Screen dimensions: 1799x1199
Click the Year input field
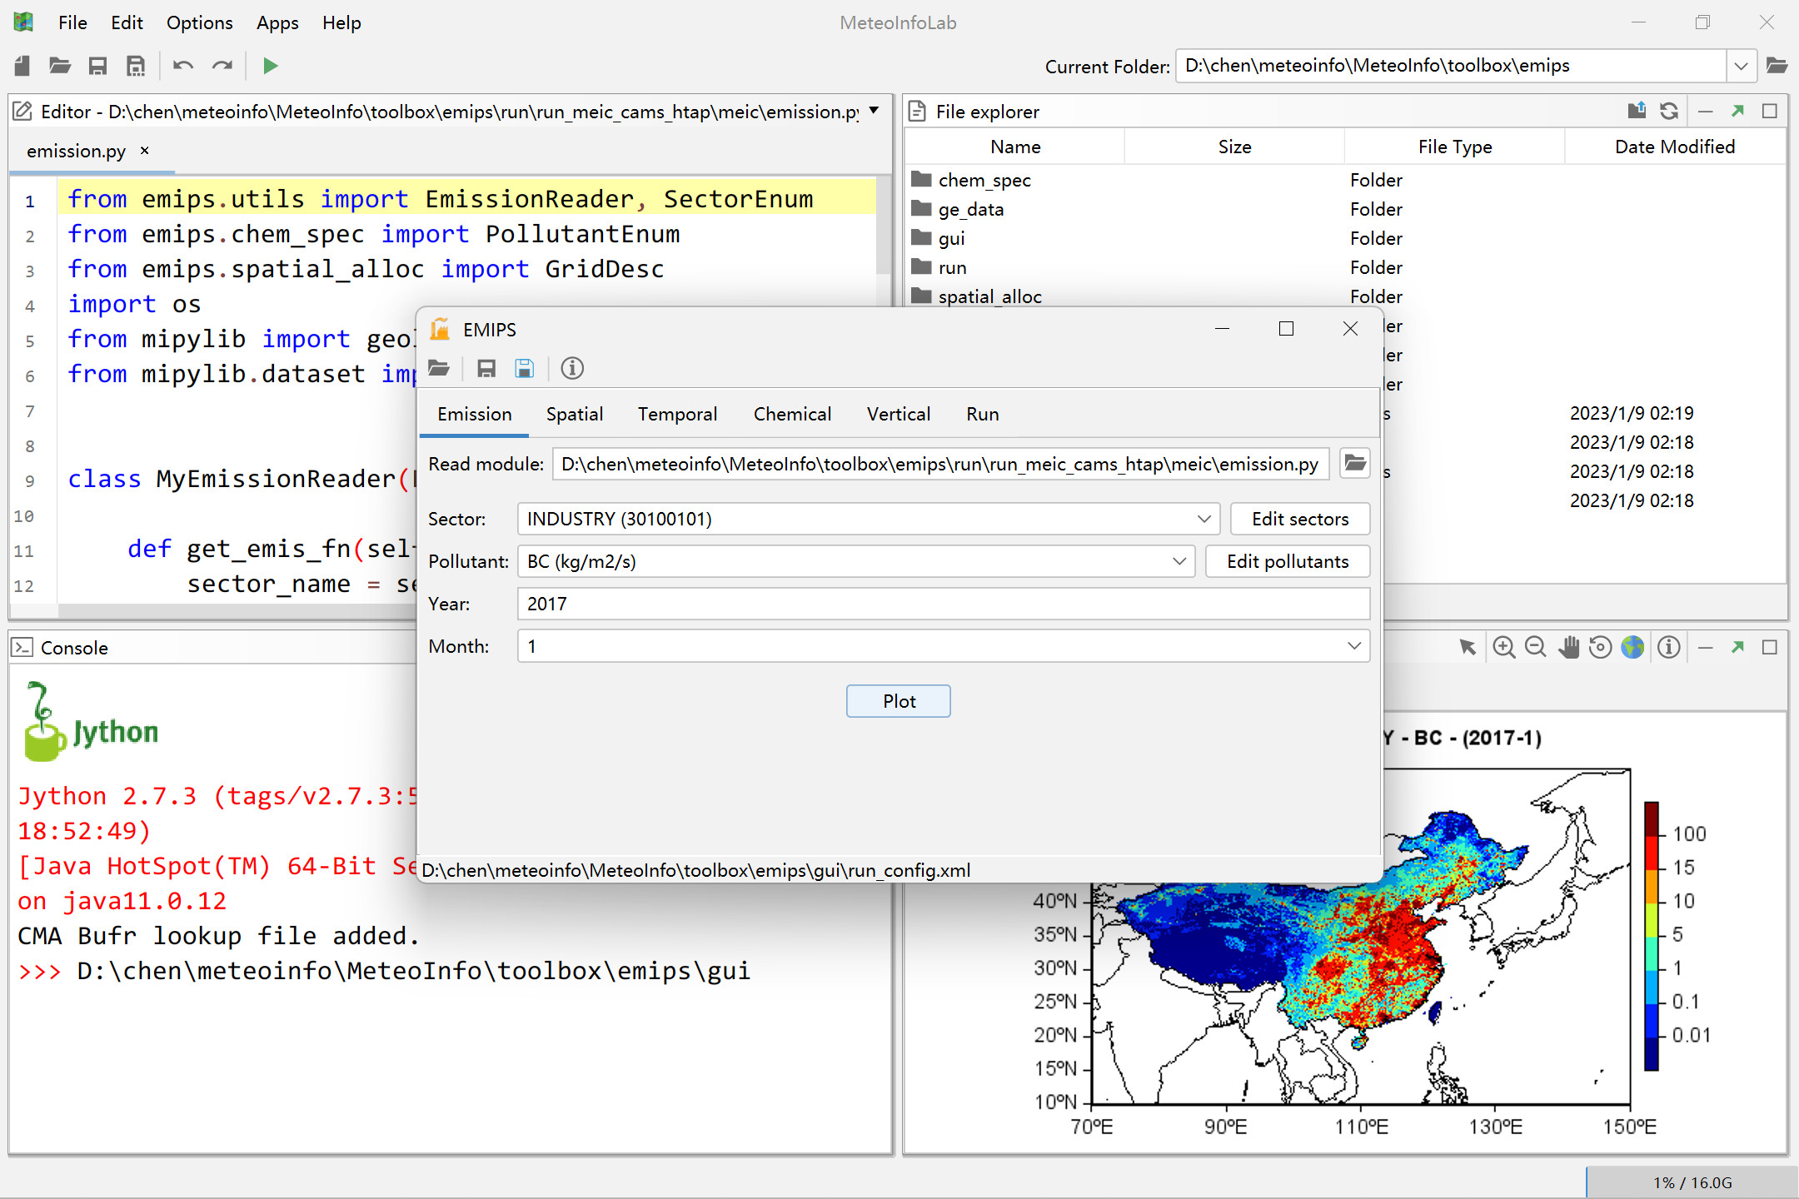click(943, 604)
